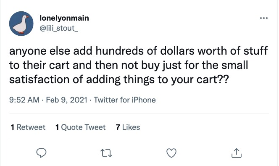Open the goose profile avatar
This screenshot has width=279, height=166.
tap(21, 24)
